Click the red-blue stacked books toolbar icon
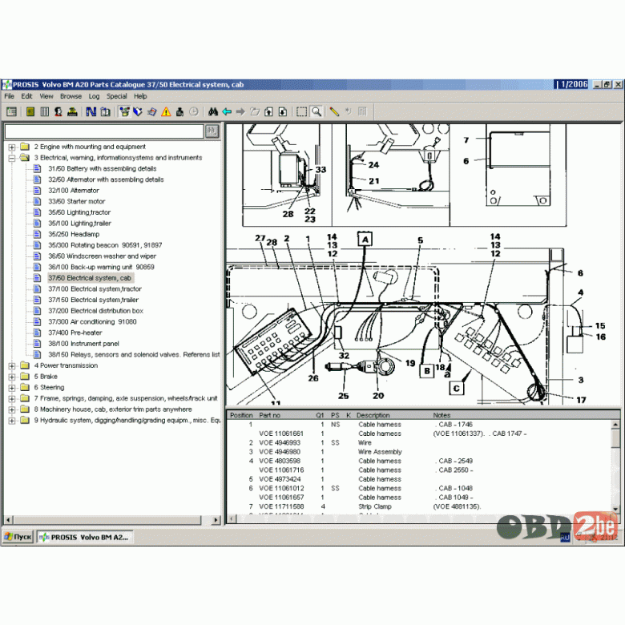 152,111
